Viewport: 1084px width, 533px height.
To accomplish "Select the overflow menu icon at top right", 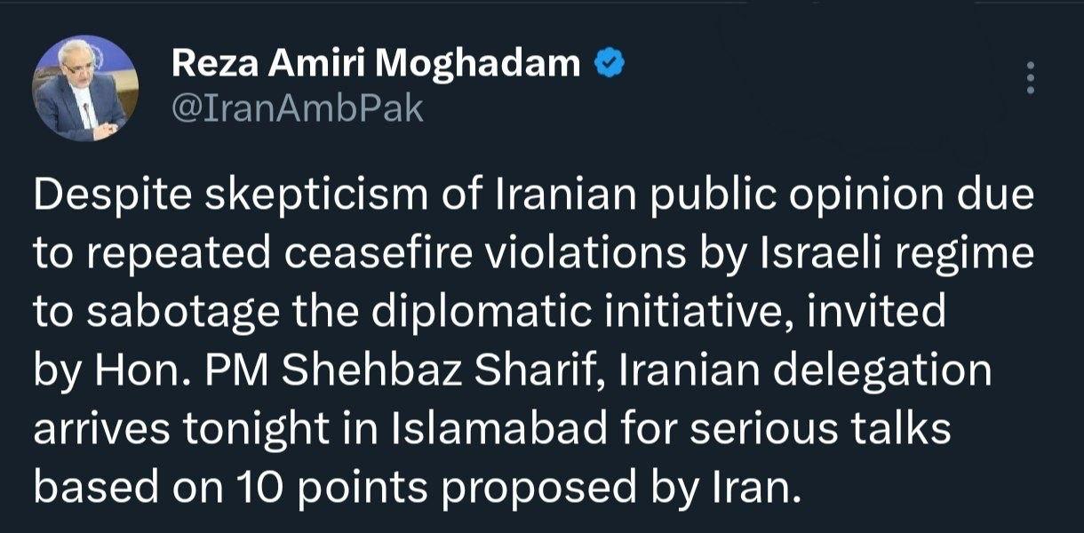I will [1031, 79].
